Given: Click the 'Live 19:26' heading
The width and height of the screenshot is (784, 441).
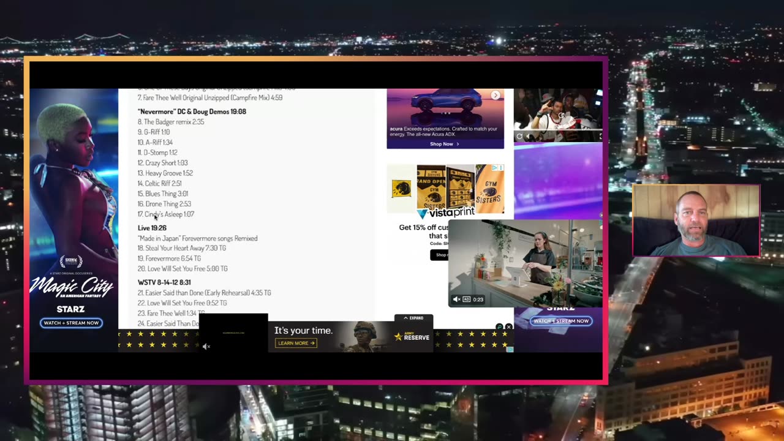Looking at the screenshot, I should 152,228.
